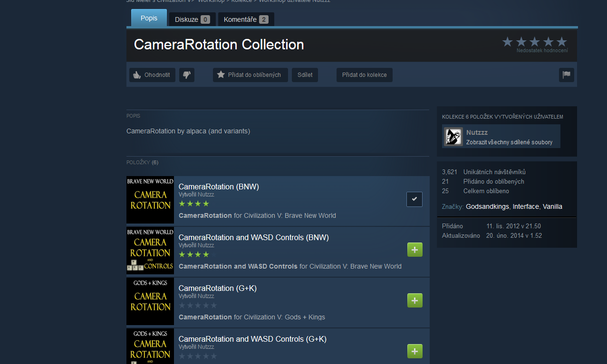Click the '21 Přidáno do oblíbených' stat
Screen dimensions: 607x364
(x=483, y=182)
